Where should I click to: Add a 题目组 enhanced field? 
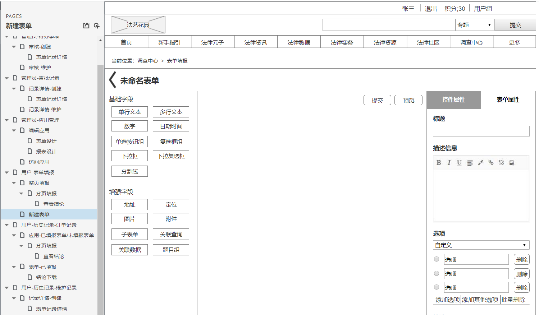171,250
